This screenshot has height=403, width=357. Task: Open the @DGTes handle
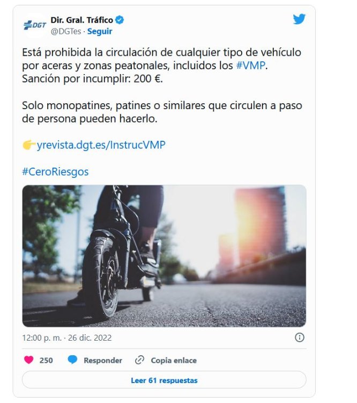pos(66,31)
